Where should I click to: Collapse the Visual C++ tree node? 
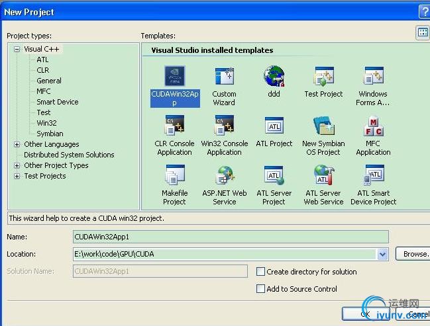coord(17,50)
